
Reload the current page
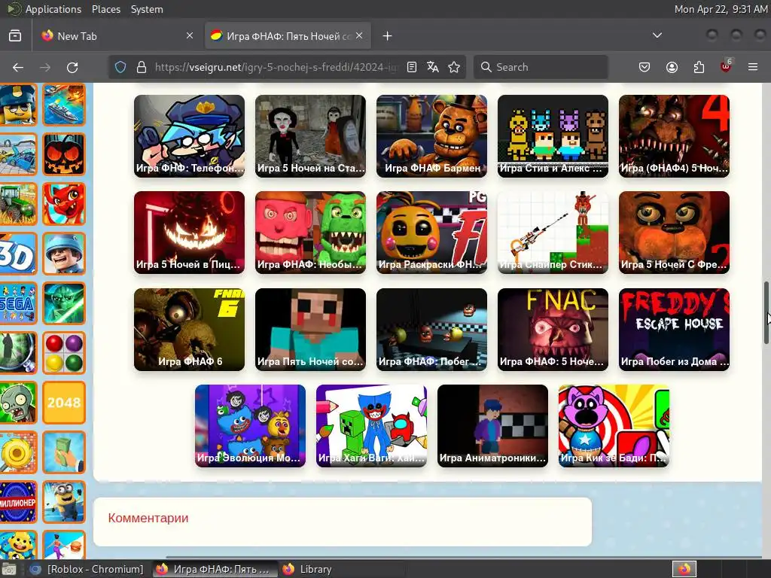tap(72, 67)
